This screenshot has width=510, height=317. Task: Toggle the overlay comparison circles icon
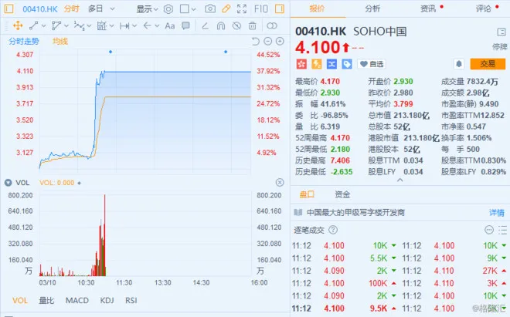(x=271, y=25)
